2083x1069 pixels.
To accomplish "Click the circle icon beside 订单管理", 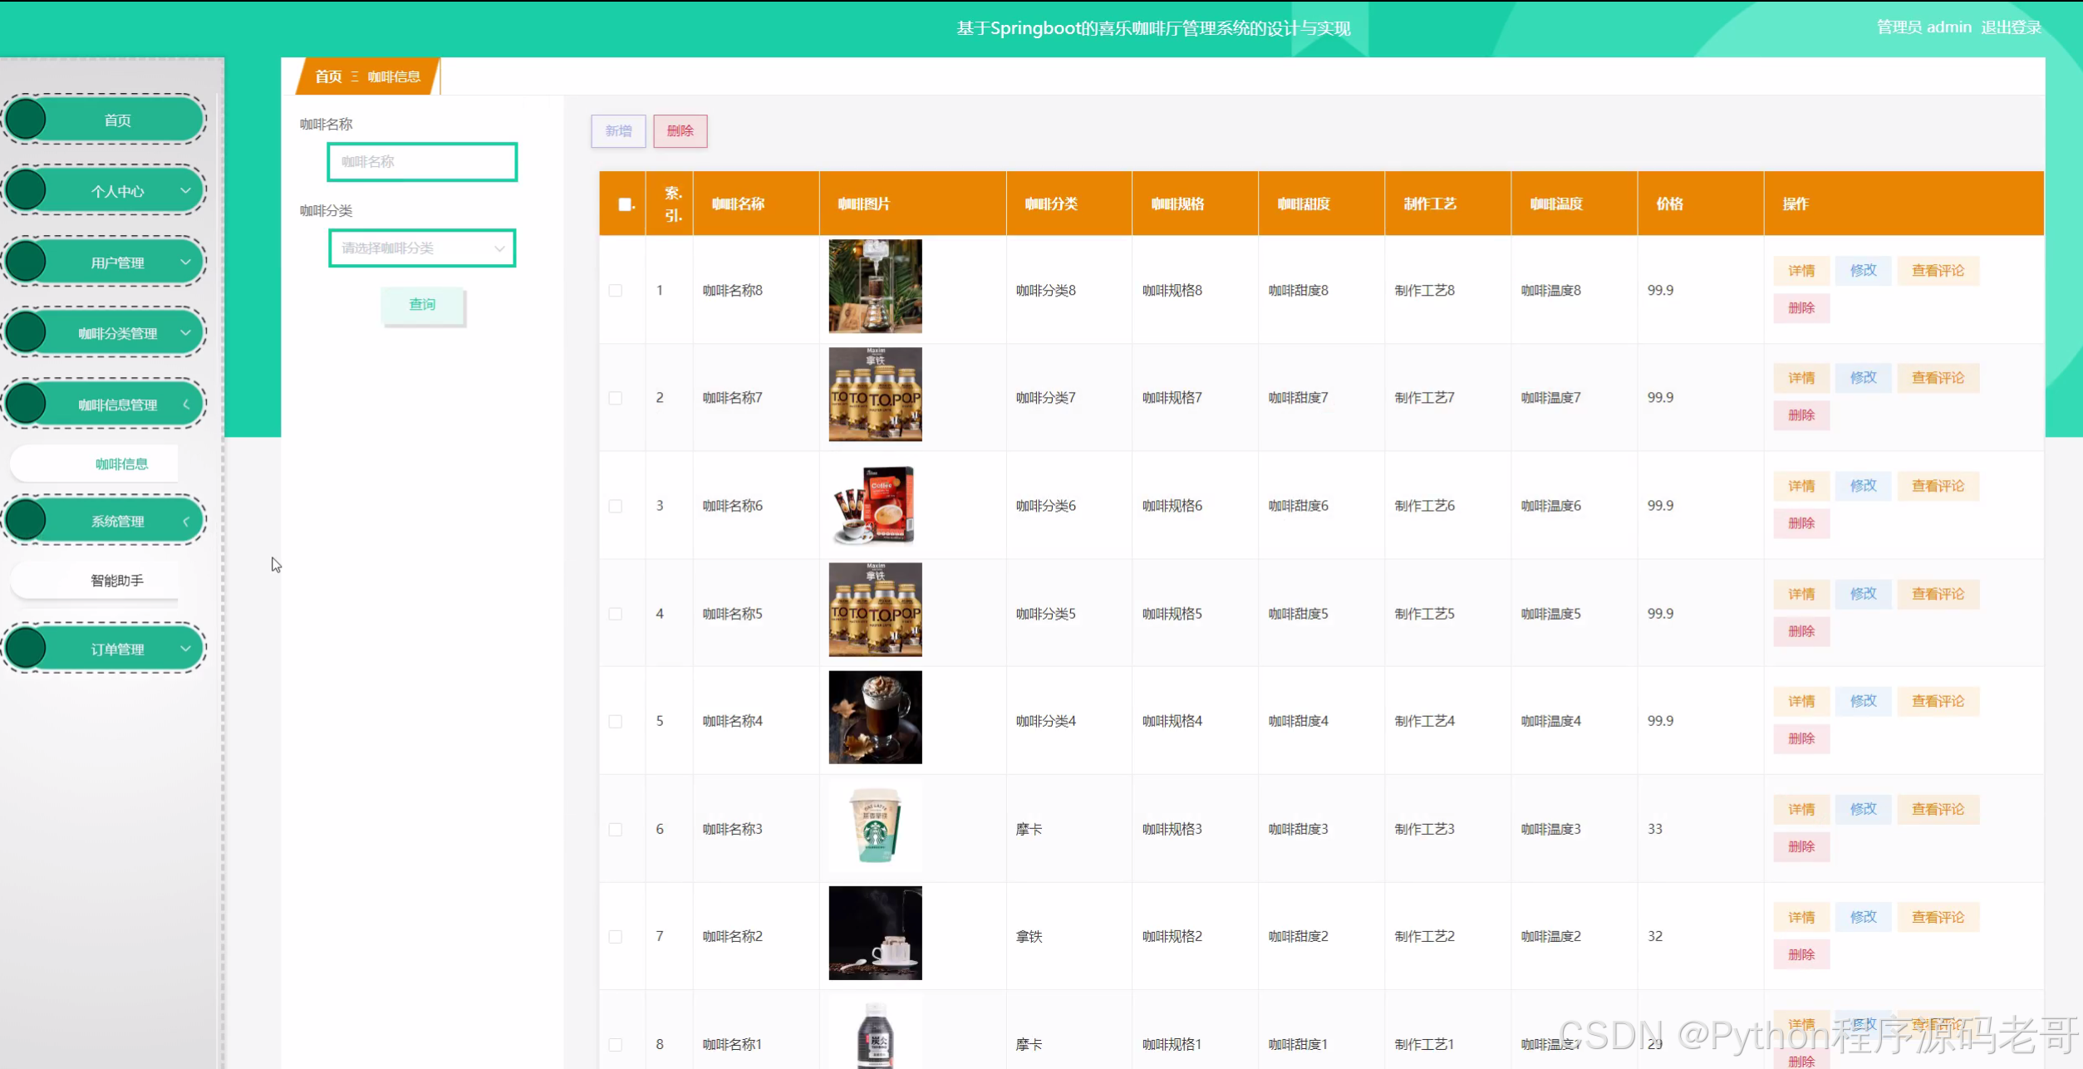I will 27,648.
